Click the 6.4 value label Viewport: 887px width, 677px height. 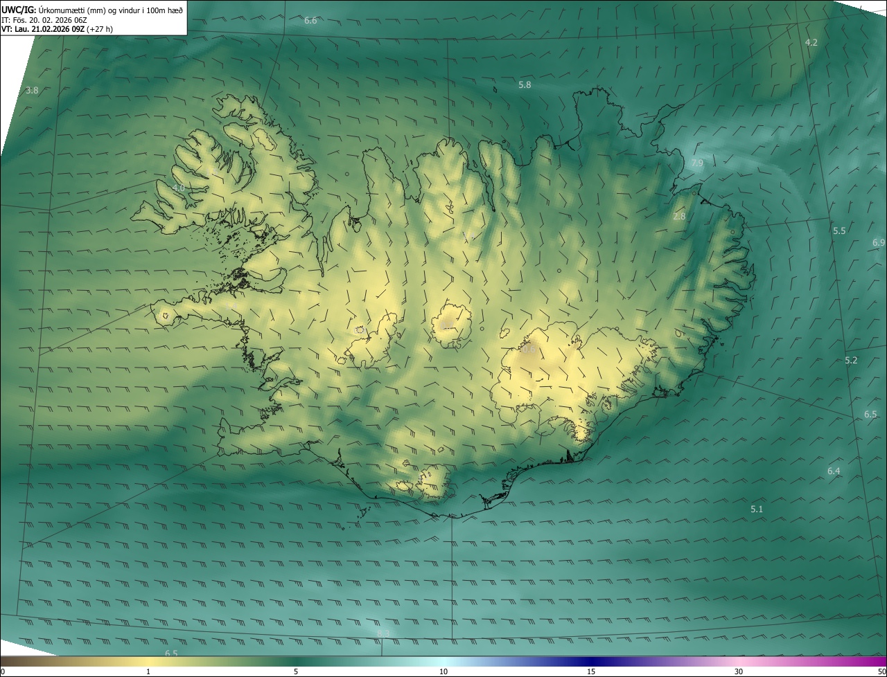[x=834, y=471]
